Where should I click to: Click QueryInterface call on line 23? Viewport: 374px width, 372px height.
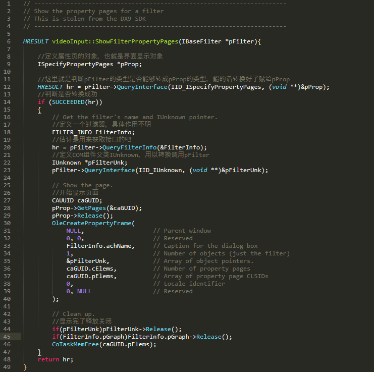[x=110, y=170]
